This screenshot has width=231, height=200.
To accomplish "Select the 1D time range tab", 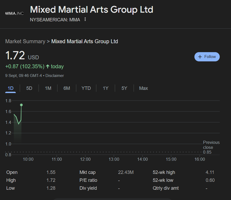I will pyautogui.click(x=11, y=88).
